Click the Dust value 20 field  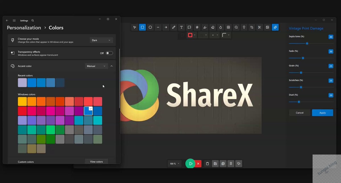(x=331, y=95)
